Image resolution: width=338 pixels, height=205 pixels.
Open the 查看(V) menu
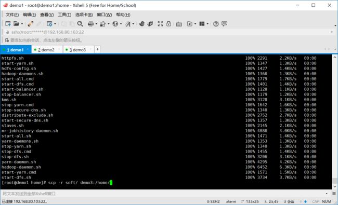click(x=47, y=15)
